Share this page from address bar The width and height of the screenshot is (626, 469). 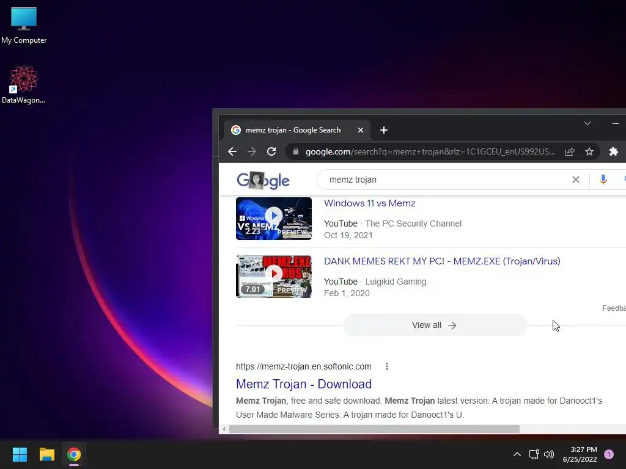click(x=570, y=151)
